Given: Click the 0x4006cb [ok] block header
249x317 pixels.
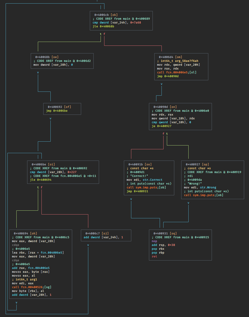Looking at the screenshot, I should [106, 15].
